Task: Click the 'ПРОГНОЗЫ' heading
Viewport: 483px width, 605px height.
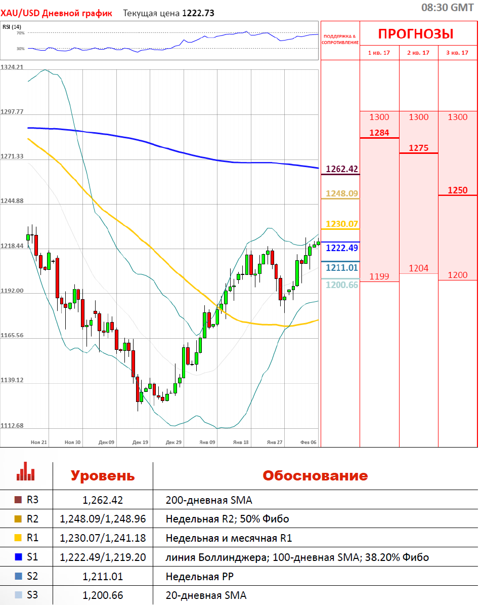Action: [416, 34]
